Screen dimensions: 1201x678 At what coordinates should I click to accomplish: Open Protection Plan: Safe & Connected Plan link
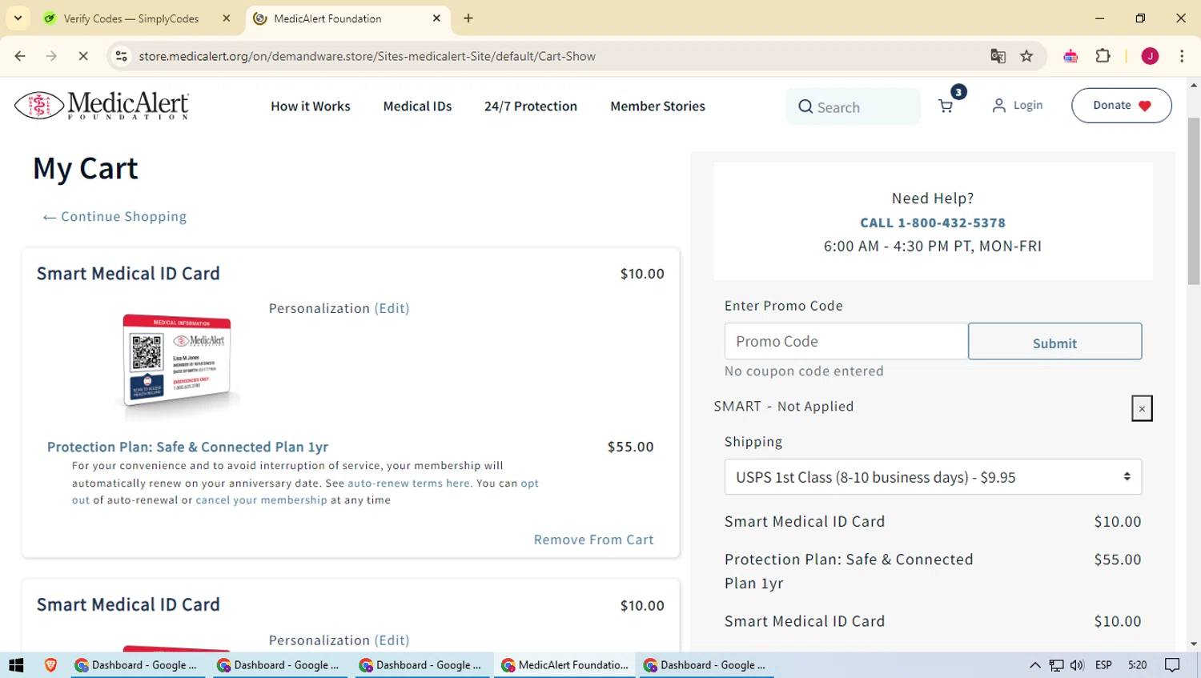point(187,447)
